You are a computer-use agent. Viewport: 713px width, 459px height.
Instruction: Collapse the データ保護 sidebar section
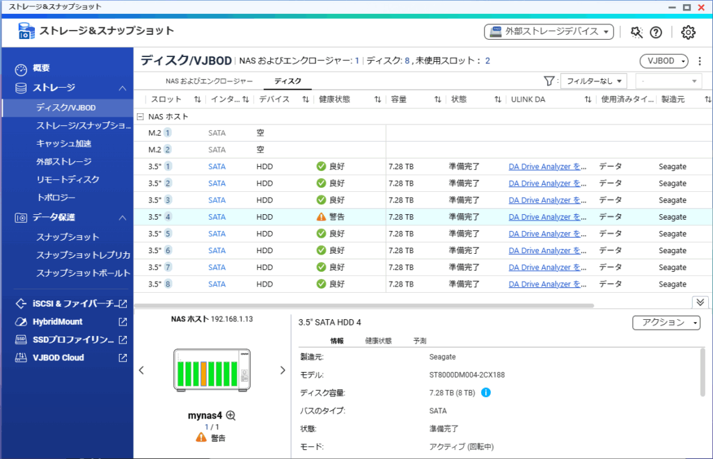tap(123, 218)
